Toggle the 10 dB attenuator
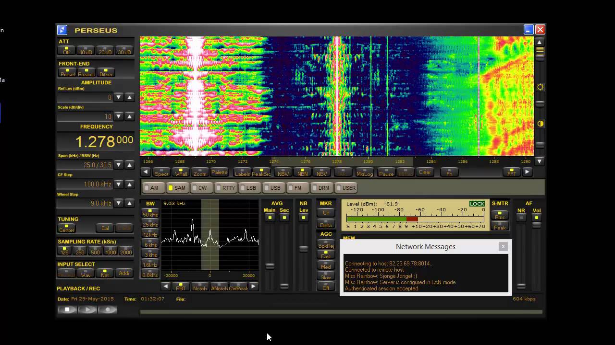615x345 pixels. pos(86,50)
